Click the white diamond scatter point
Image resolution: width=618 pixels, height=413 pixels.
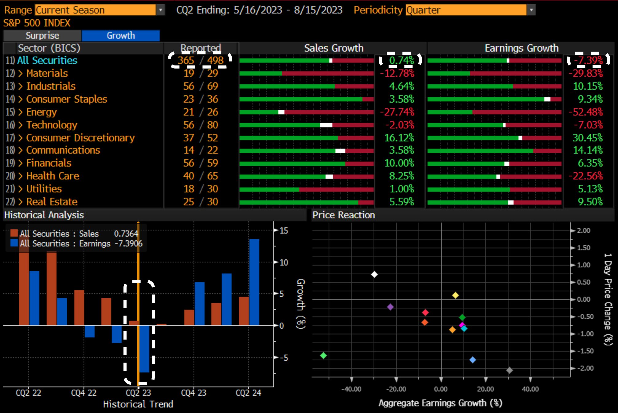pyautogui.click(x=374, y=274)
